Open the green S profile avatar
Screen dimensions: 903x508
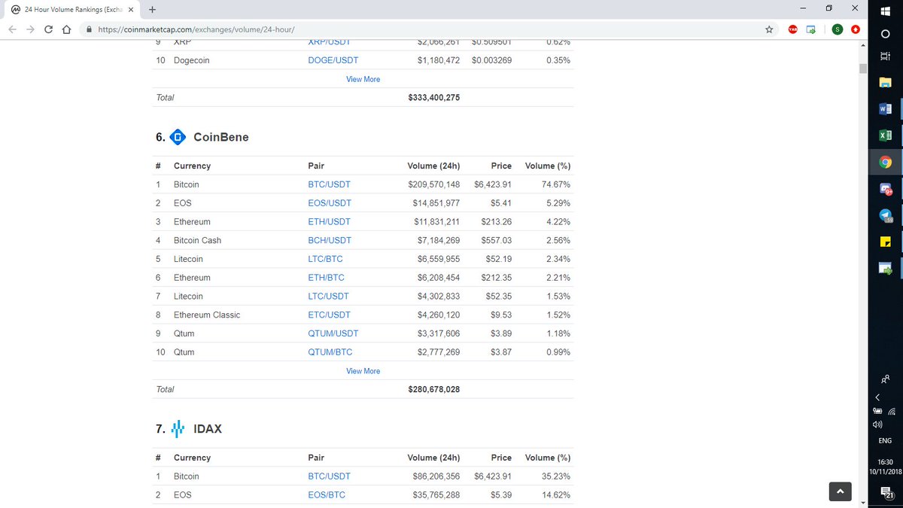838,29
